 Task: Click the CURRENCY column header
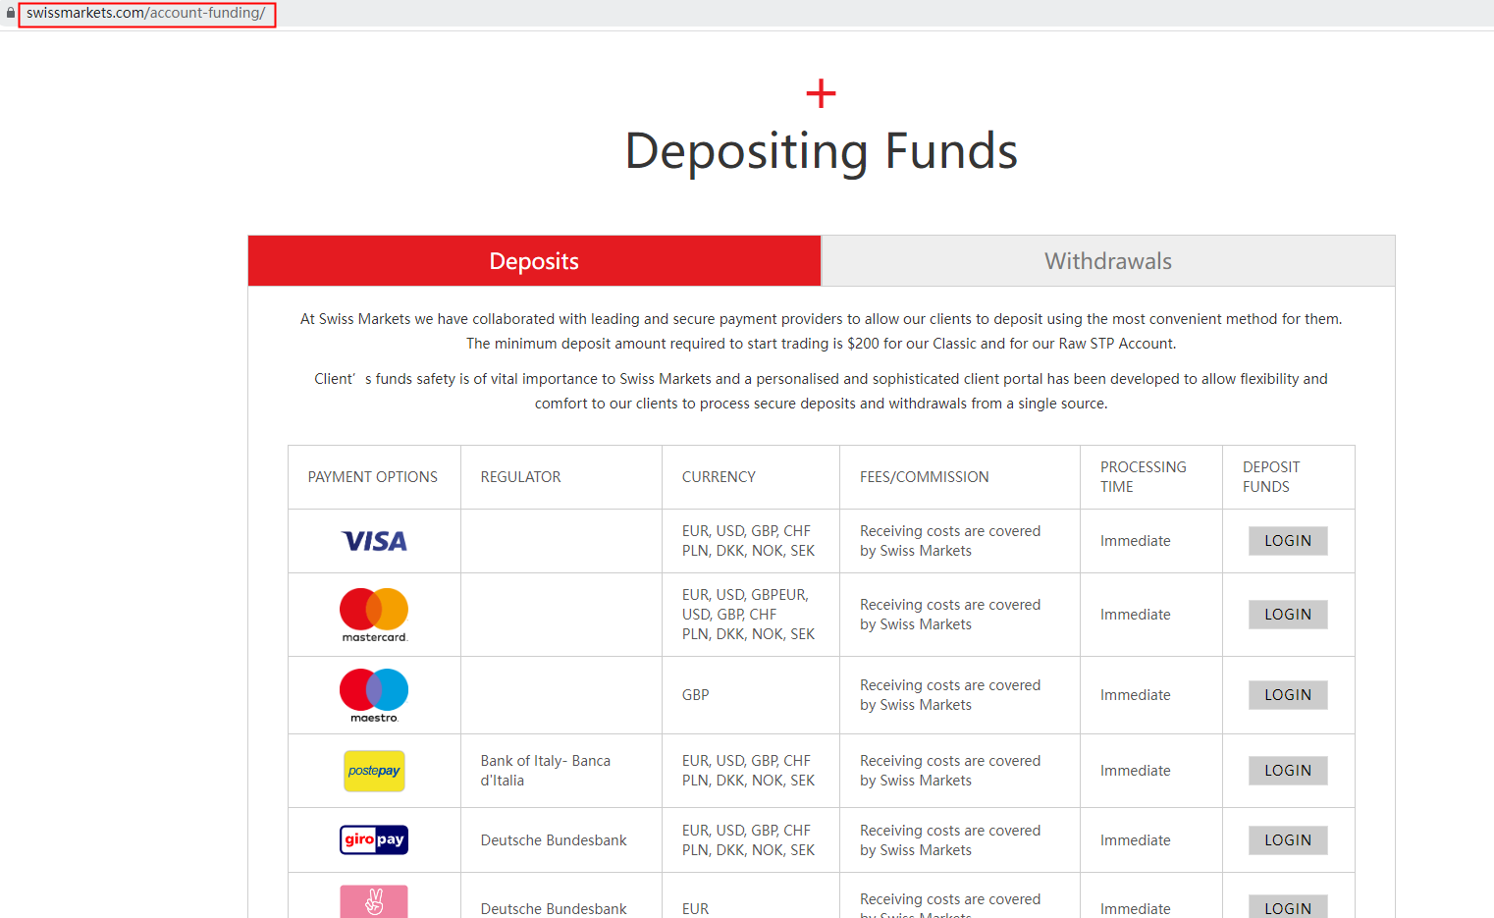tap(719, 477)
